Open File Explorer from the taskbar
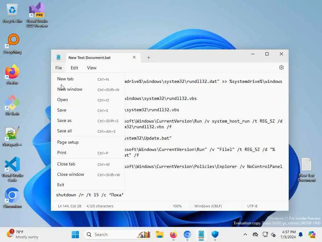The width and height of the screenshot is (322, 242). point(159,234)
